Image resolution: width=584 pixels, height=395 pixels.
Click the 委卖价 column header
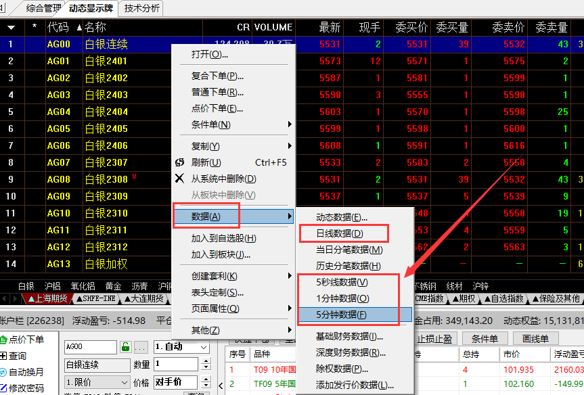508,27
